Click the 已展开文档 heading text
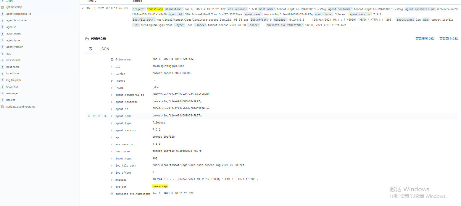This screenshot has height=206, width=461. 99,39
